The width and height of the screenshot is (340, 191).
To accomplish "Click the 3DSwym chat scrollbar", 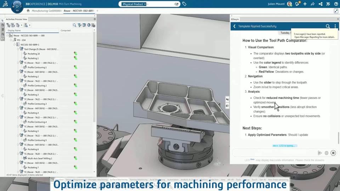I will [x=339, y=138].
